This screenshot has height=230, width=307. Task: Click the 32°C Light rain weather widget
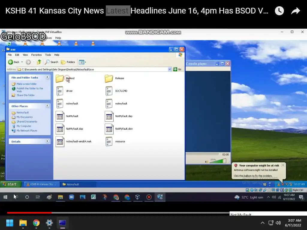click(x=249, y=197)
